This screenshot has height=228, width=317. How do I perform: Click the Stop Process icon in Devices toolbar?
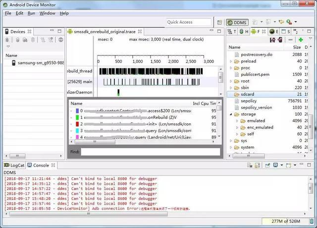click(x=60, y=40)
